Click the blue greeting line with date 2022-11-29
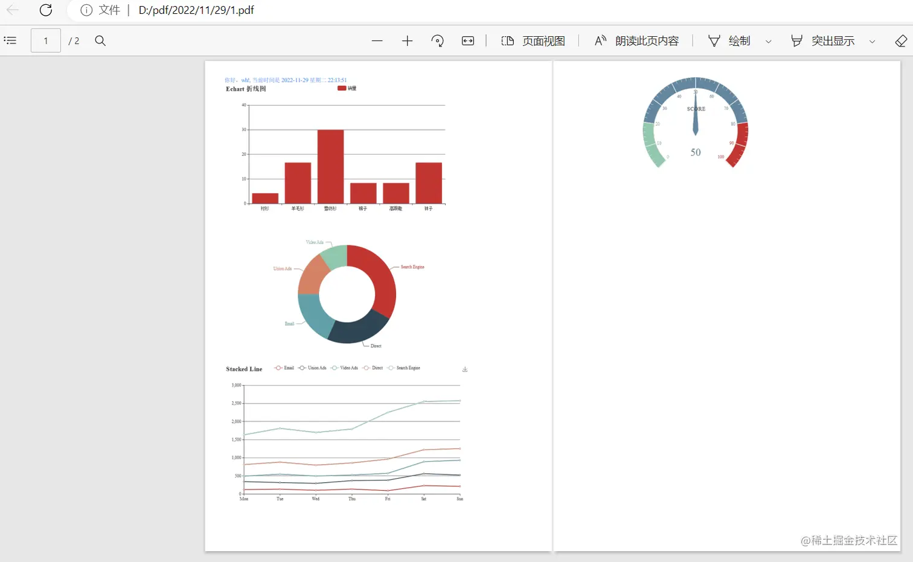 pyautogui.click(x=286, y=80)
